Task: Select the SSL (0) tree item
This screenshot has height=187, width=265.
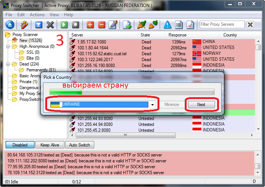Action: [33, 52]
